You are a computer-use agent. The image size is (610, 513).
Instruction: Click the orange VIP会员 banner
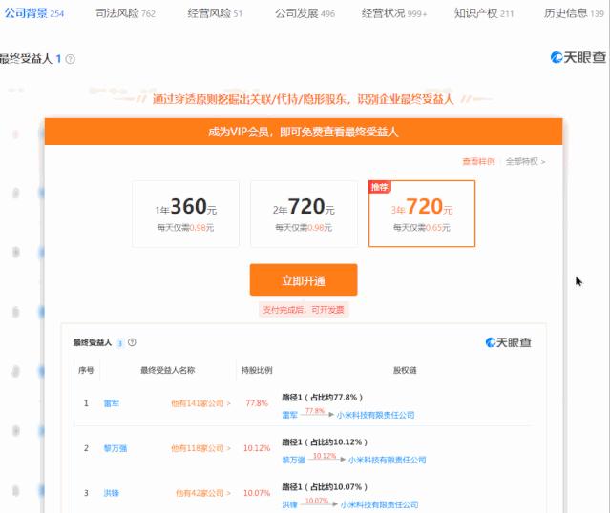point(304,132)
